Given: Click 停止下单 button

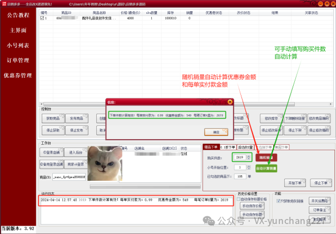Looking at the screenshot, I should tap(321, 183).
